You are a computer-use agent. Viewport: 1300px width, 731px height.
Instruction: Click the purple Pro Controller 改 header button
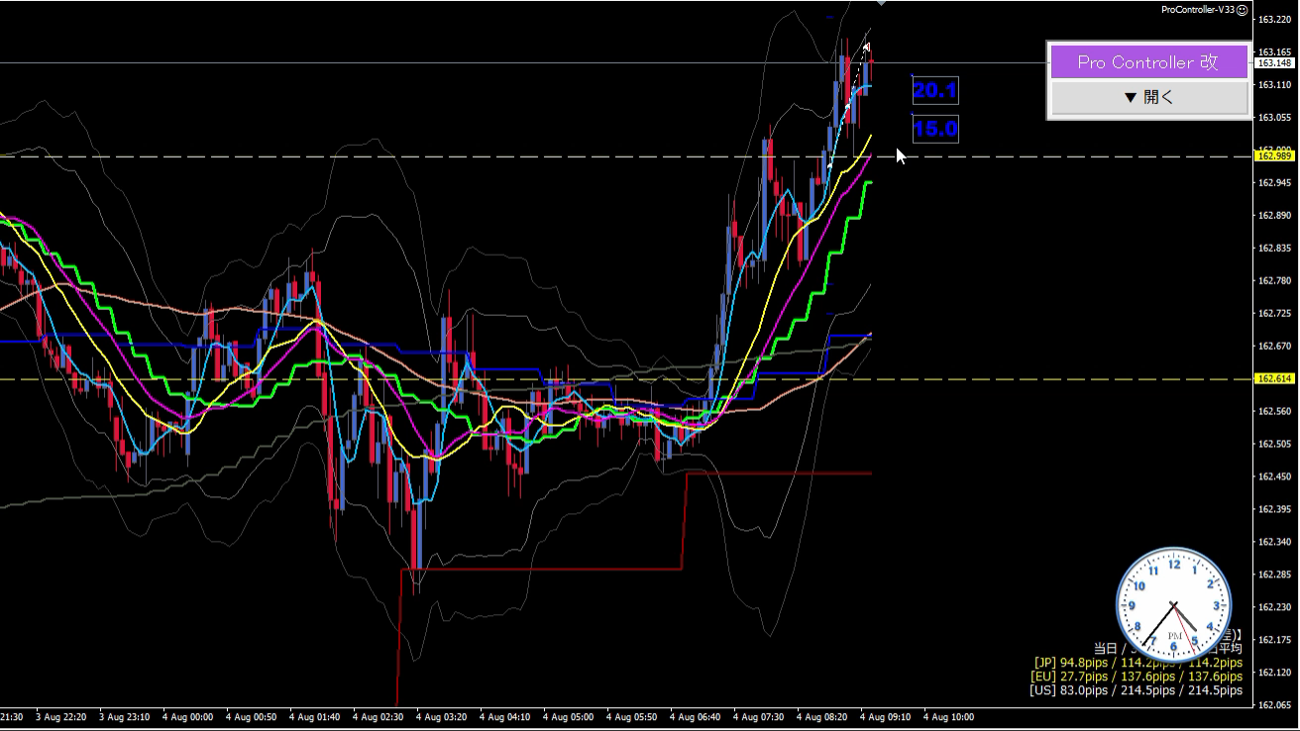pyautogui.click(x=1148, y=62)
